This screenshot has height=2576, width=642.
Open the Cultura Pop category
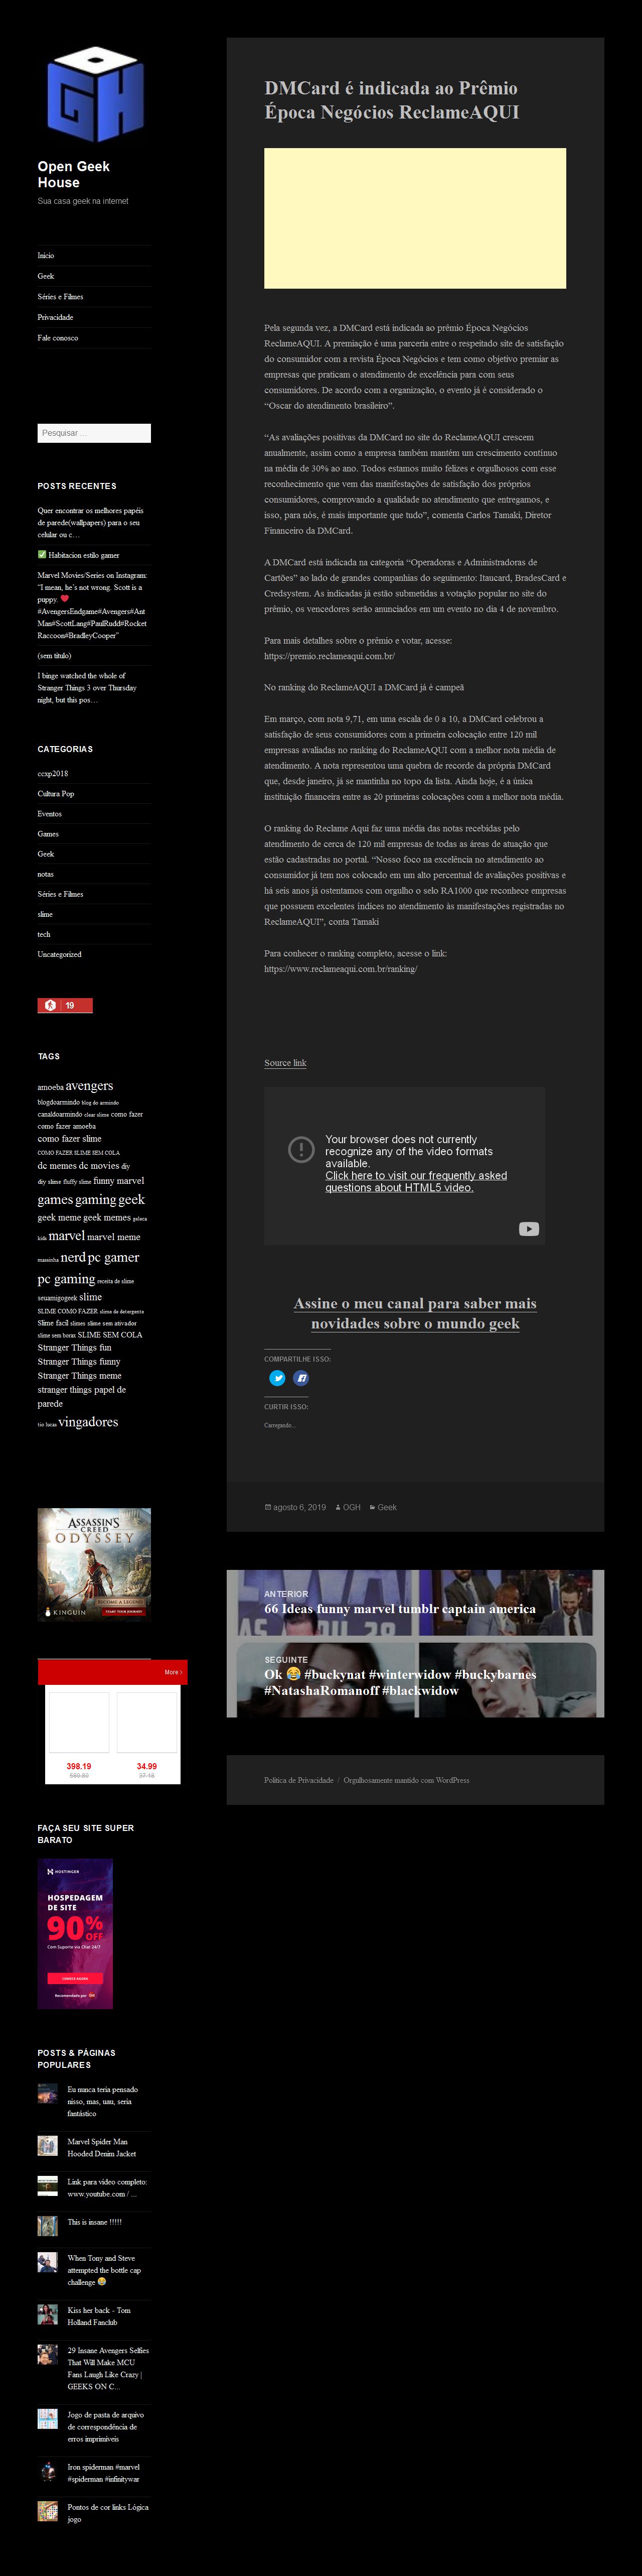56,794
